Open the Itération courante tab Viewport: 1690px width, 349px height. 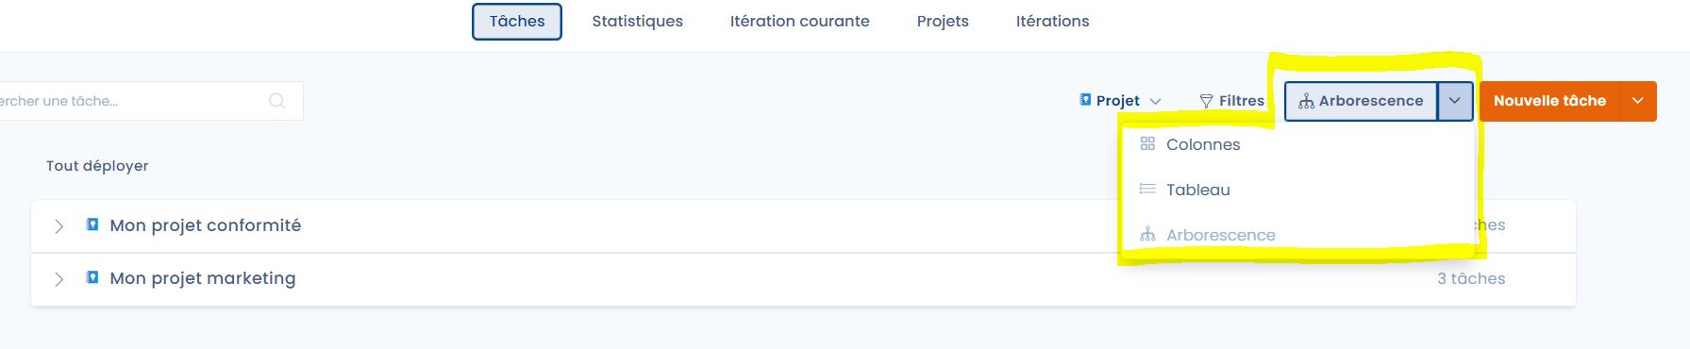tap(799, 21)
